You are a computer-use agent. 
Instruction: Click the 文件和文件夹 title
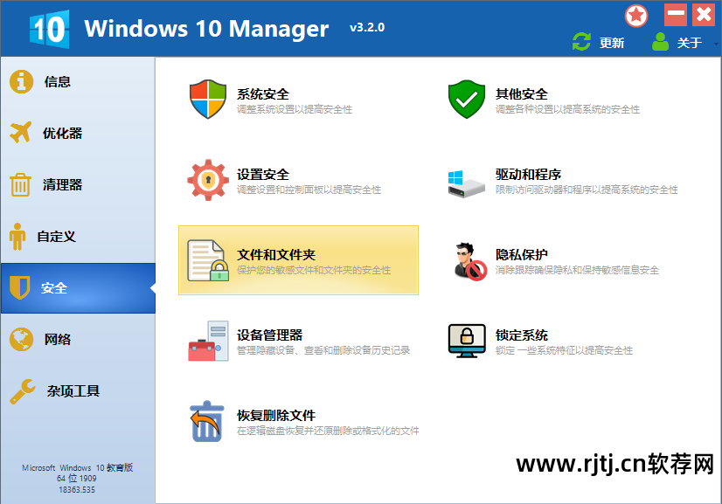pos(276,255)
